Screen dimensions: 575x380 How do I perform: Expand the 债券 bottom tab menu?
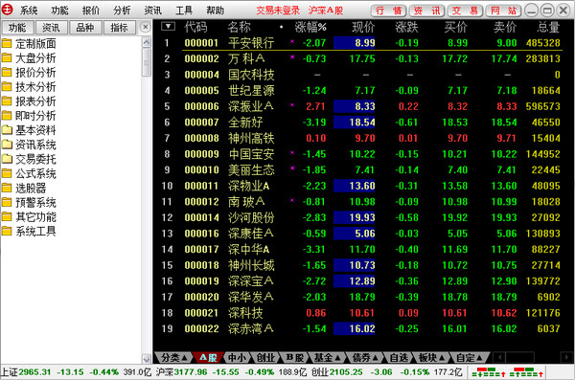(365, 357)
